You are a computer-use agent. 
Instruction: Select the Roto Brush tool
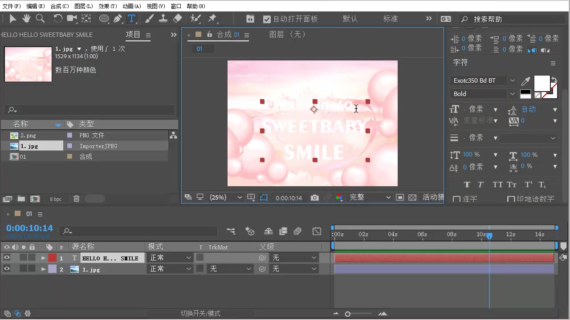pos(195,18)
